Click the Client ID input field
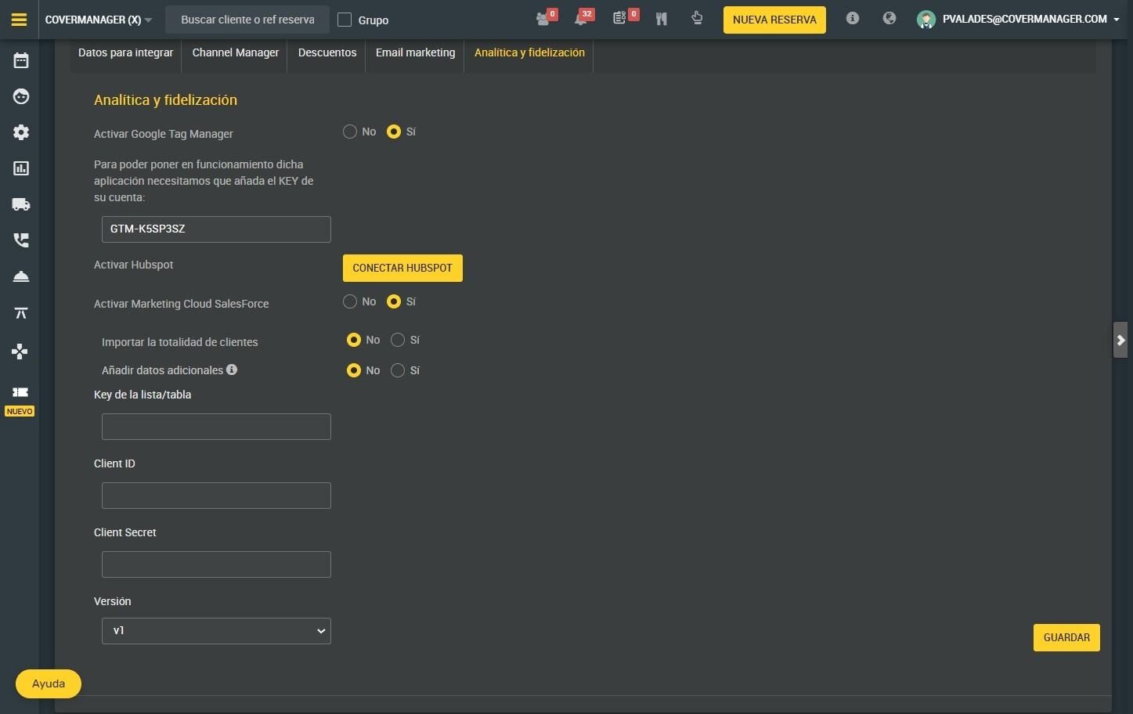The width and height of the screenshot is (1133, 714). 216,496
